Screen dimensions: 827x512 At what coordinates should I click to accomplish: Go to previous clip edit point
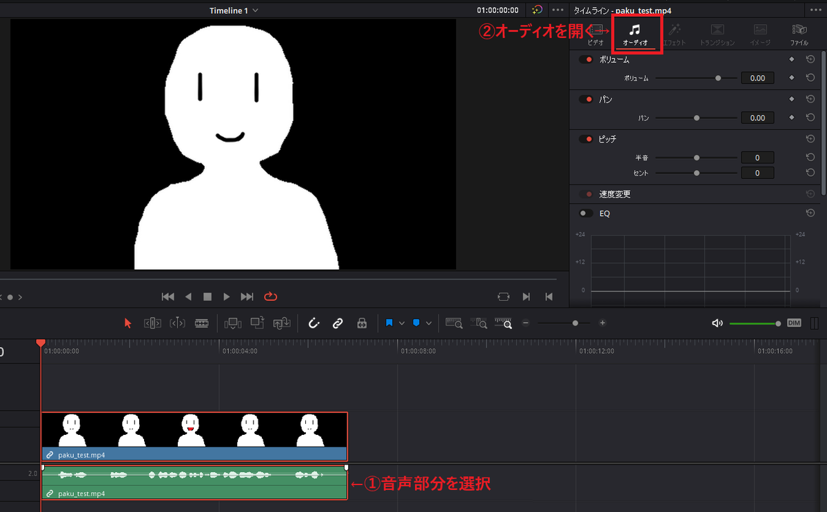coord(549,297)
